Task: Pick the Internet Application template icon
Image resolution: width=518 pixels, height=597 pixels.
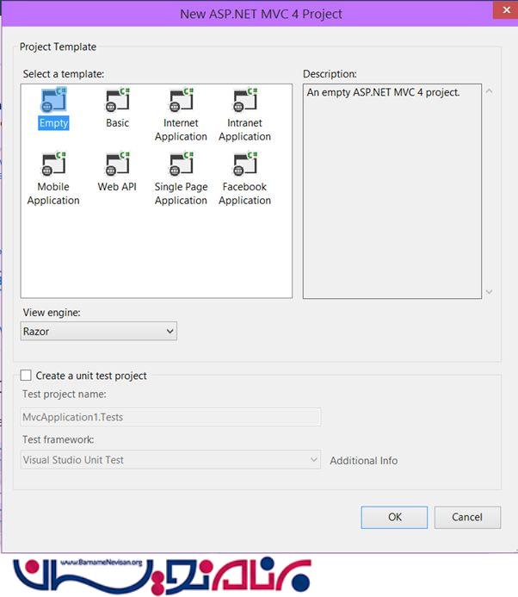Action: coord(182,100)
